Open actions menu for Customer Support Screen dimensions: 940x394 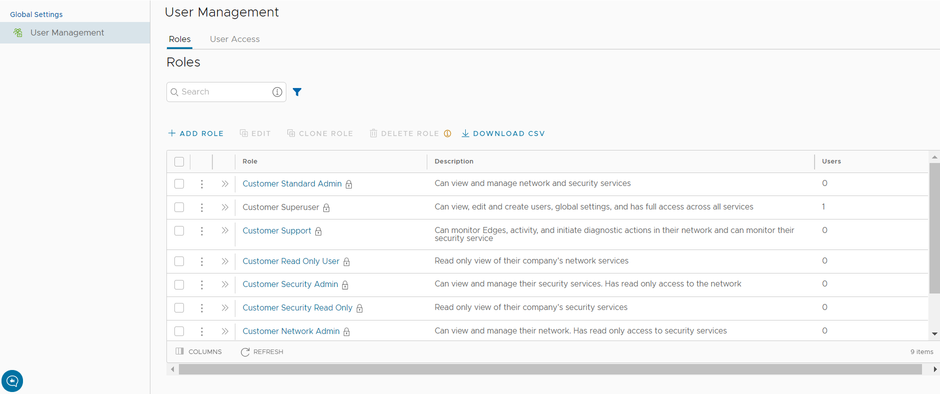click(x=202, y=231)
